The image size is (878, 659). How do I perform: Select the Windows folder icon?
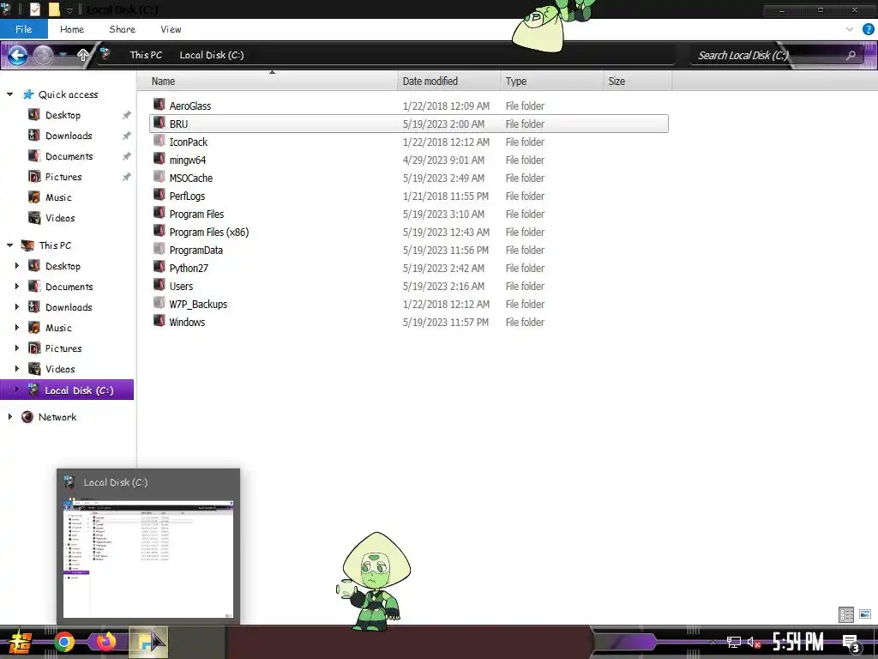[159, 321]
